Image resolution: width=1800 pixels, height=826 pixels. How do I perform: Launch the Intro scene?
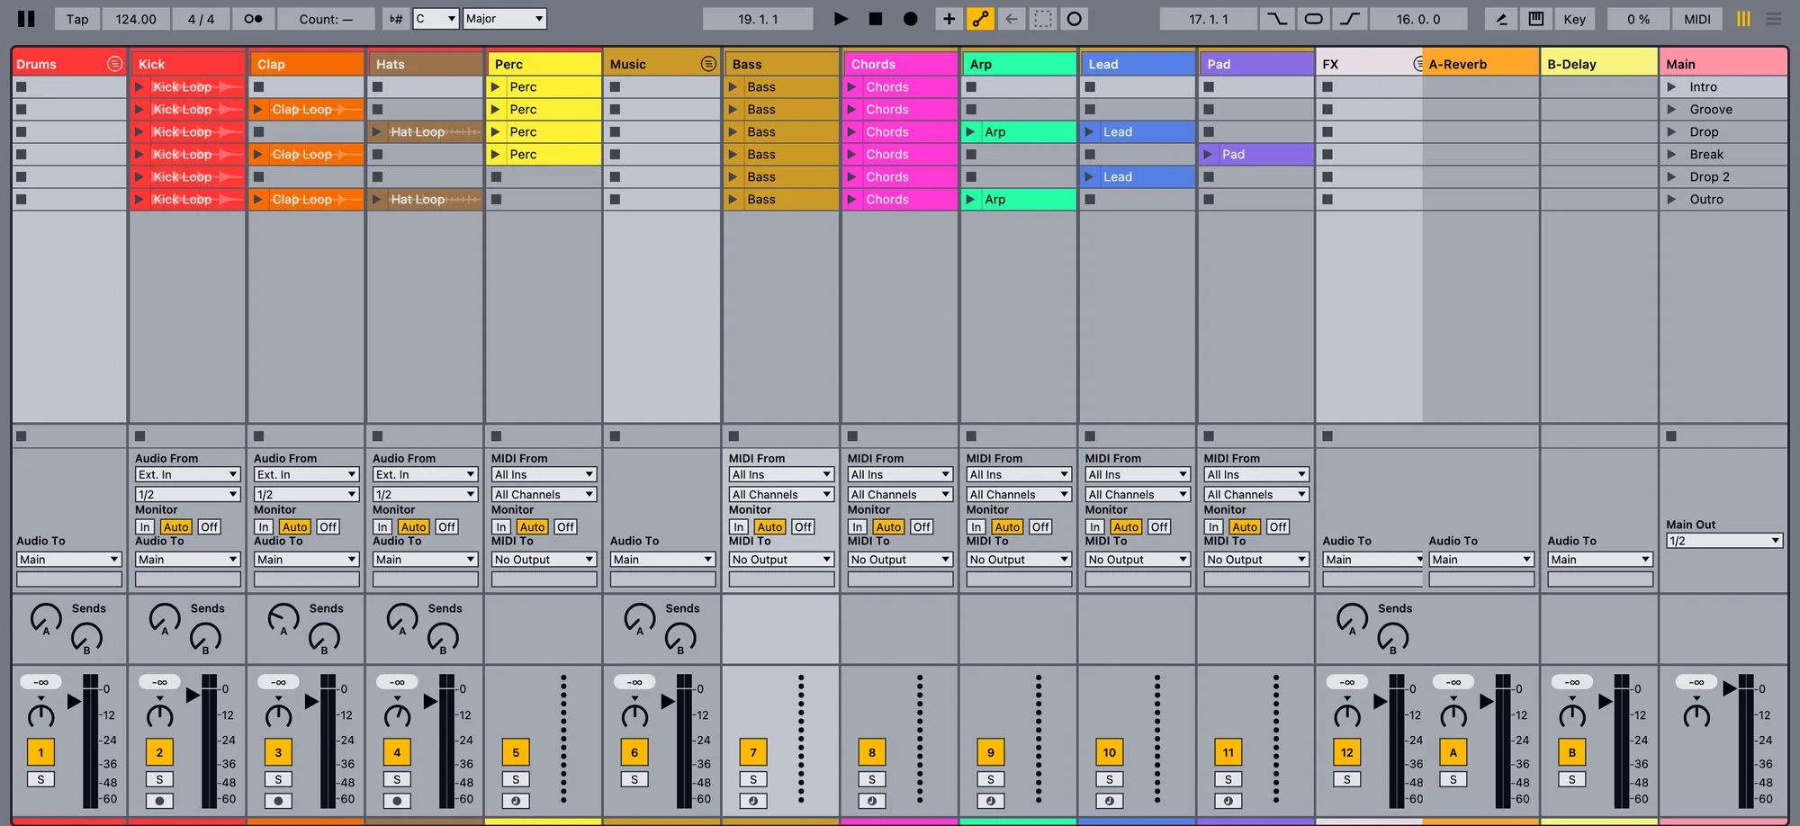[x=1672, y=87]
